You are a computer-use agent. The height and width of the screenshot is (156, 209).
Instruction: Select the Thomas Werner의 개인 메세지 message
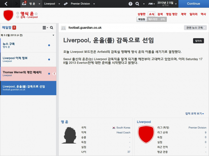(x=28, y=74)
